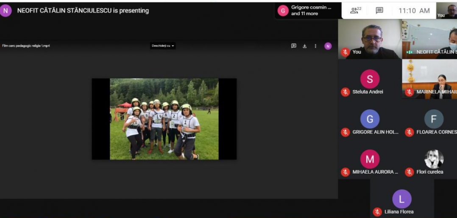Click the group photo in the presented video
This screenshot has height=218, width=457.
tap(164, 119)
